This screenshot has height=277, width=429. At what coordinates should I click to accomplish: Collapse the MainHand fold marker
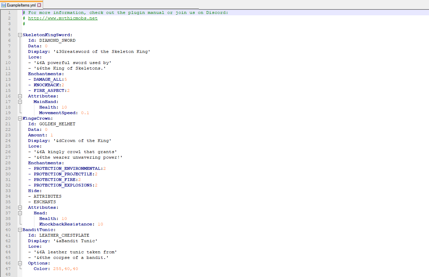pyautogui.click(x=20, y=102)
